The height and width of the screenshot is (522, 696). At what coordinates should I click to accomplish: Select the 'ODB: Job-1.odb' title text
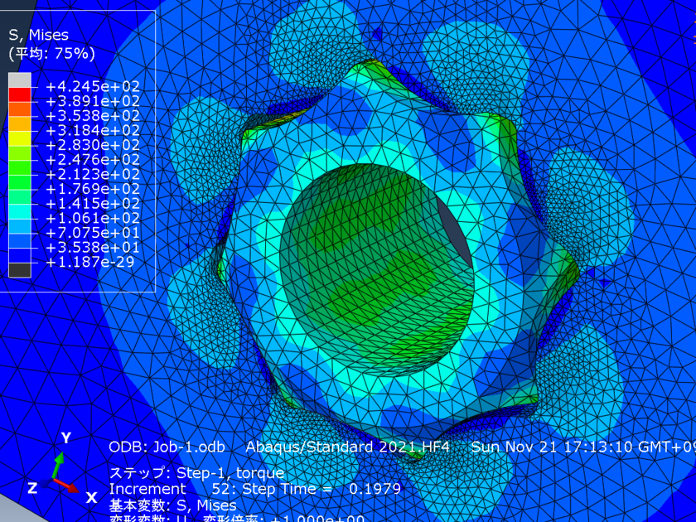tap(167, 447)
